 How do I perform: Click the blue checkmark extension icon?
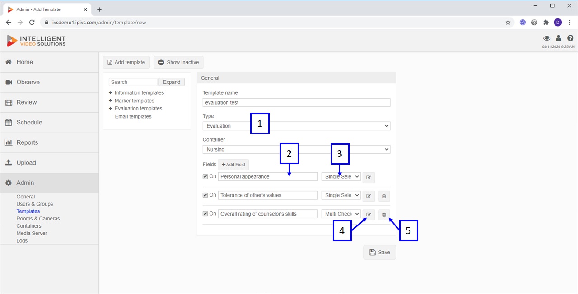(x=522, y=22)
